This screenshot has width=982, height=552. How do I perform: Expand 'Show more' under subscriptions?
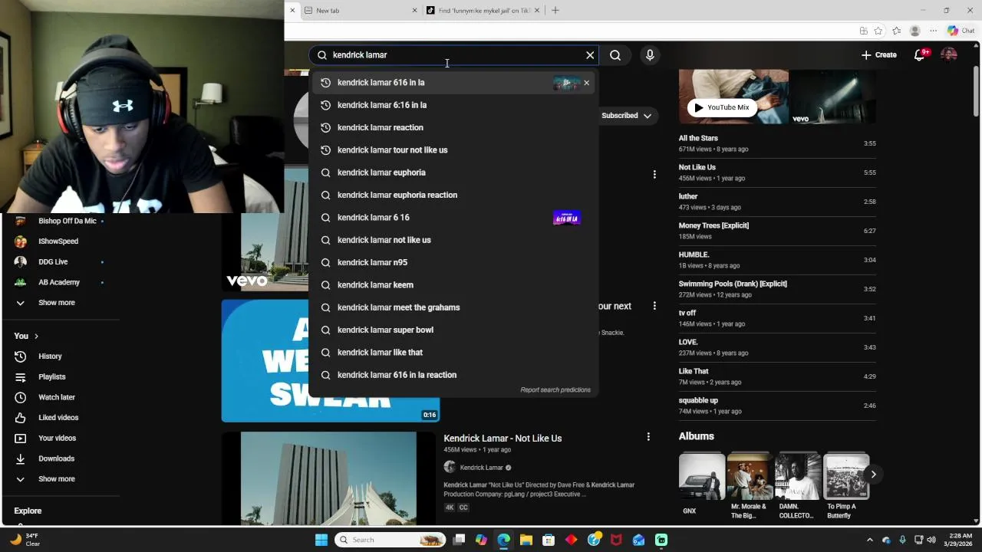[x=57, y=303]
